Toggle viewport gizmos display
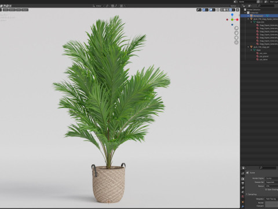Image resolution: width=278 pixels, height=209 pixels. point(204,10)
